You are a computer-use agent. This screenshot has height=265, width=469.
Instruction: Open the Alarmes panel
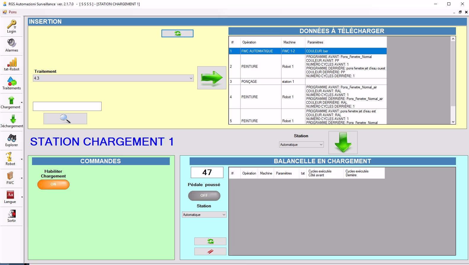[12, 45]
